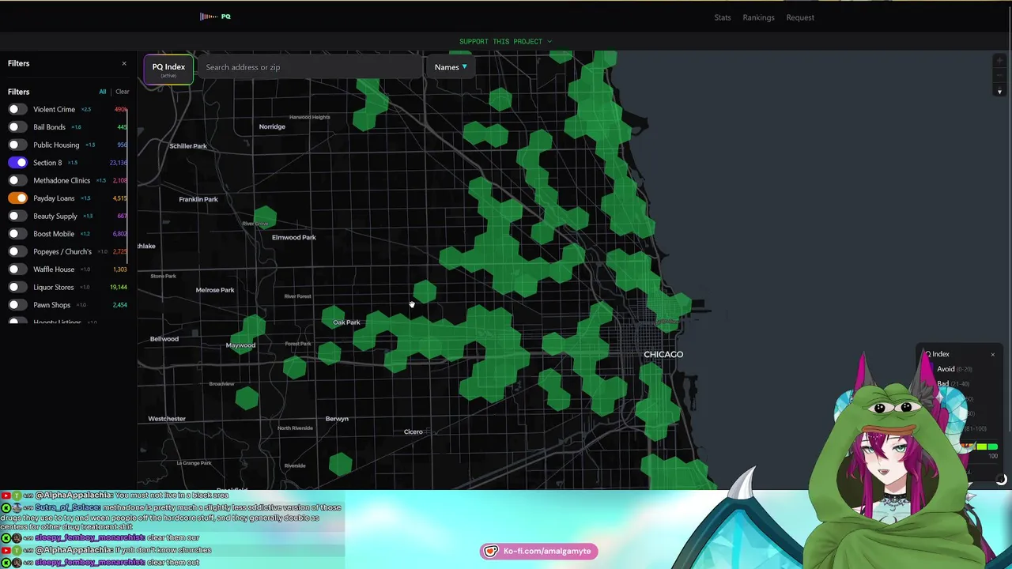The height and width of the screenshot is (569, 1012).
Task: Clear all filters
Action: pos(122,92)
